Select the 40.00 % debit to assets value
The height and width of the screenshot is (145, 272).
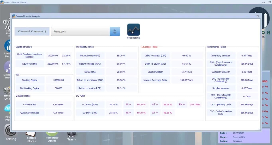pos(187,56)
